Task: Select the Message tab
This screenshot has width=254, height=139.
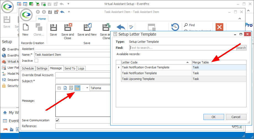Action: pos(56,68)
